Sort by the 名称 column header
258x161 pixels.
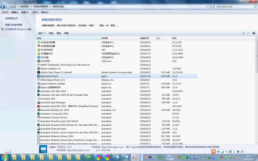pyautogui.click(x=68, y=38)
